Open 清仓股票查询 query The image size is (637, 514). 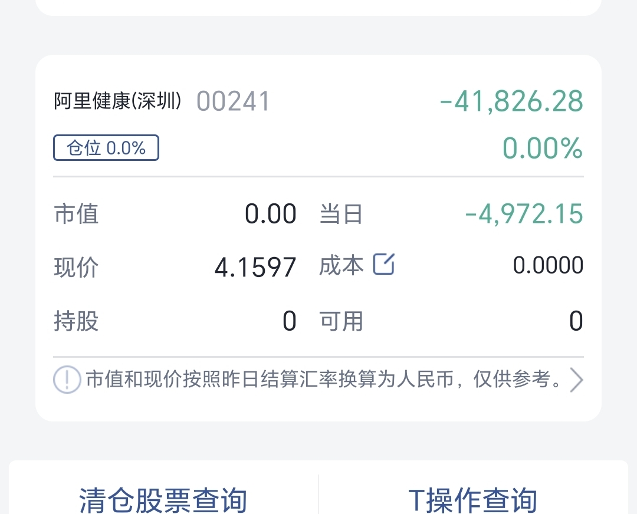point(163,500)
